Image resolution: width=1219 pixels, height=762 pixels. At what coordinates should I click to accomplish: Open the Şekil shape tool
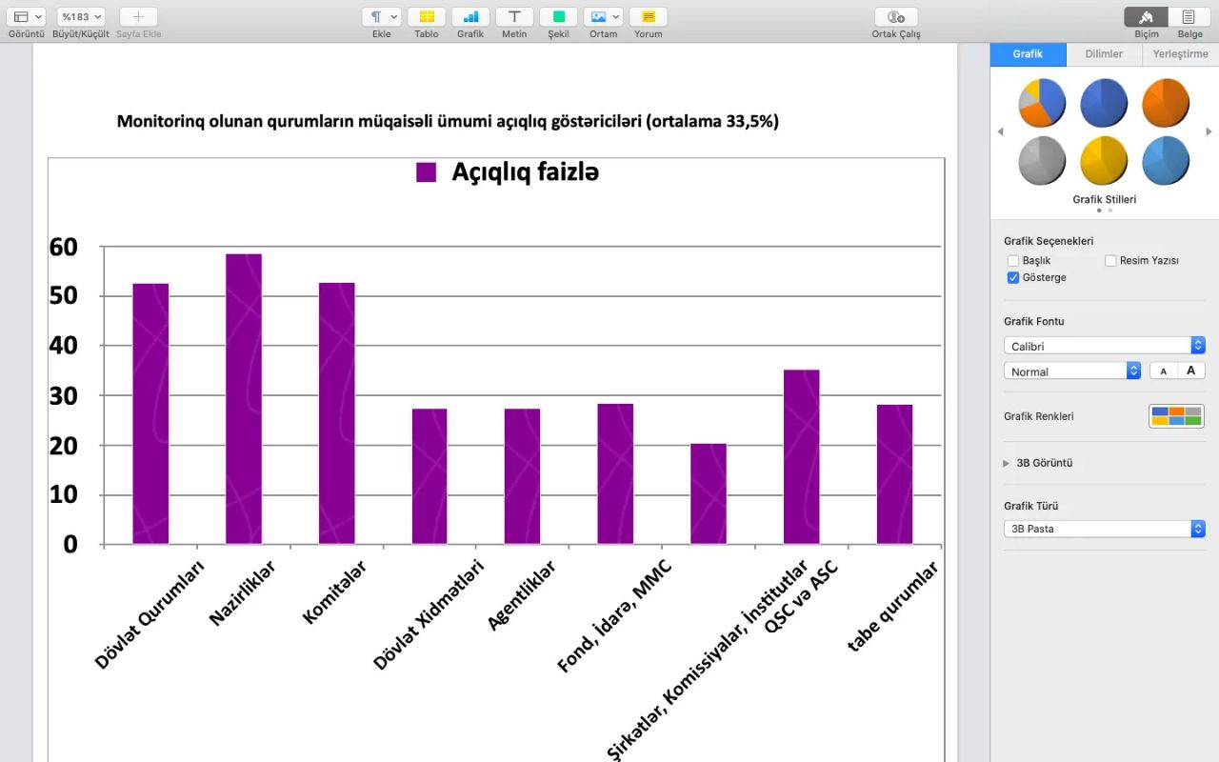coord(558,17)
